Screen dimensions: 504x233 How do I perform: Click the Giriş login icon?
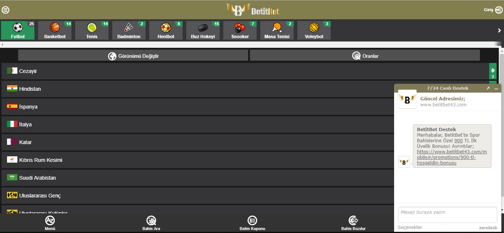tap(498, 10)
